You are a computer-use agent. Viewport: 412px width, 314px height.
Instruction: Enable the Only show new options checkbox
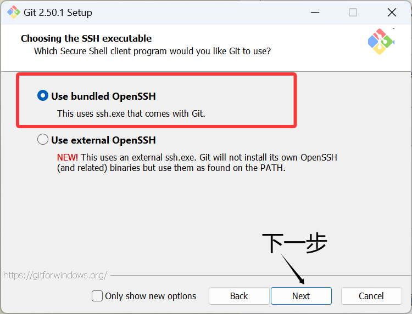point(97,296)
